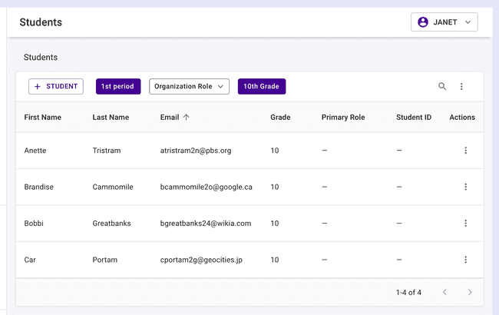The width and height of the screenshot is (499, 315).
Task: Click the search icon in table toolbar
Action: point(442,87)
